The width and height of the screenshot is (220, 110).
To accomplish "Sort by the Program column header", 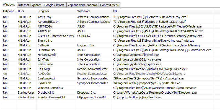I will [56, 11].
